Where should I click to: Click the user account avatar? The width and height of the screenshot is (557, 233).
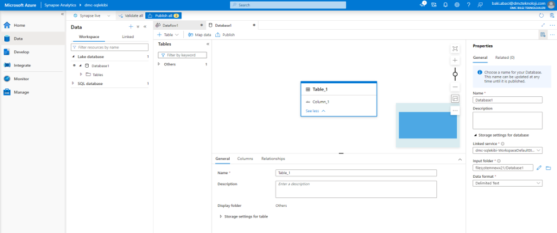coord(551,5)
